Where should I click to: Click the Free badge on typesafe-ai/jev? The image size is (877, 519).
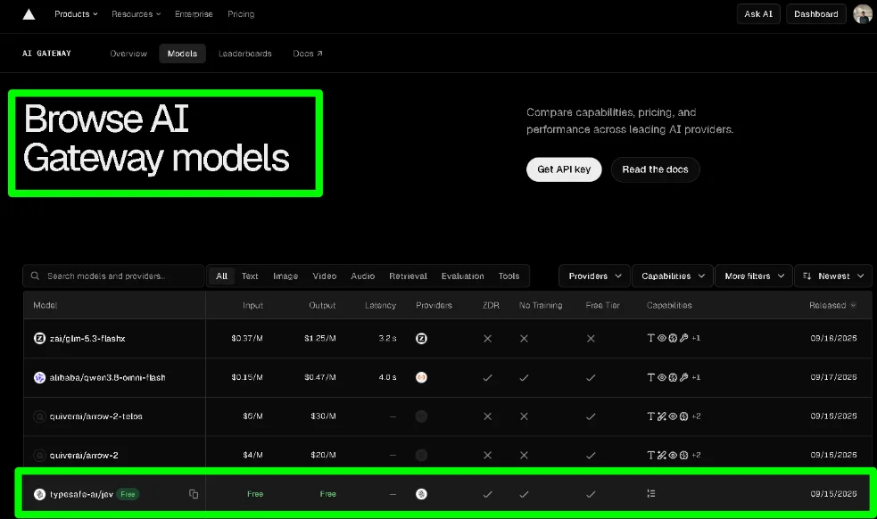point(128,494)
